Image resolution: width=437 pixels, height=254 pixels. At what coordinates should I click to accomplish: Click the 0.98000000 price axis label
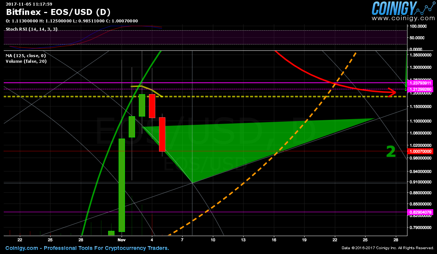[421, 158]
